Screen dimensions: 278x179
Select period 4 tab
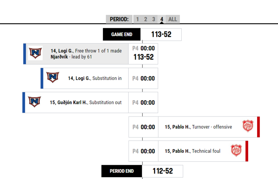(162, 19)
